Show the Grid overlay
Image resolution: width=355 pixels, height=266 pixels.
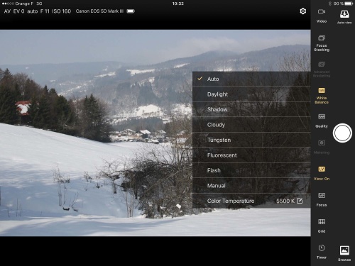tap(322, 226)
